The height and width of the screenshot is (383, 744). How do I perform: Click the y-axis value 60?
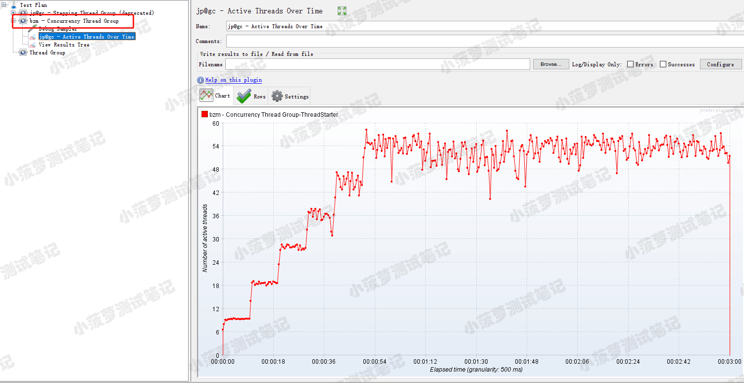216,123
